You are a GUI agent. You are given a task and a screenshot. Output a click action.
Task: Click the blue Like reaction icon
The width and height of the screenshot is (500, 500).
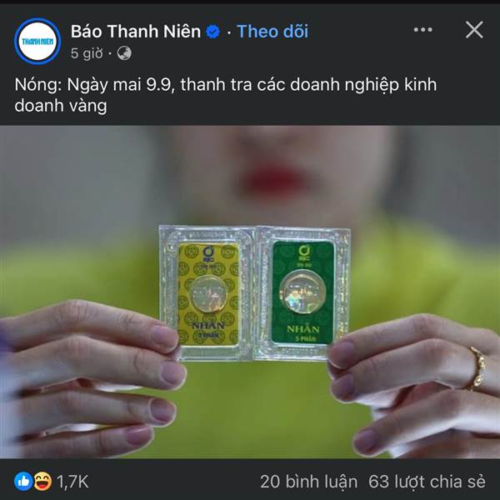pos(23,481)
